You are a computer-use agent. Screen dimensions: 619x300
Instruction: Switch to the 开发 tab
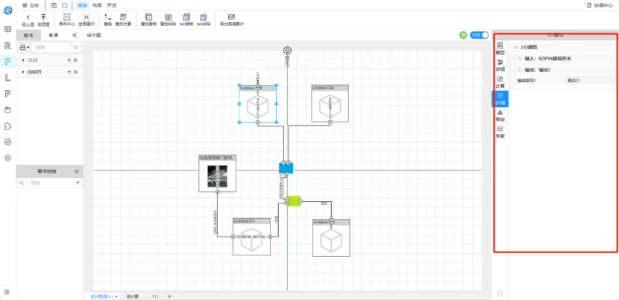(x=112, y=5)
